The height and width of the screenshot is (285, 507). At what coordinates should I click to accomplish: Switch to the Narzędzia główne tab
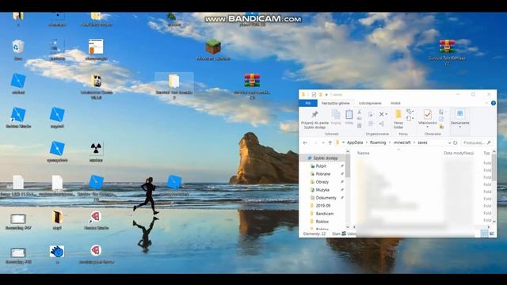pyautogui.click(x=336, y=103)
